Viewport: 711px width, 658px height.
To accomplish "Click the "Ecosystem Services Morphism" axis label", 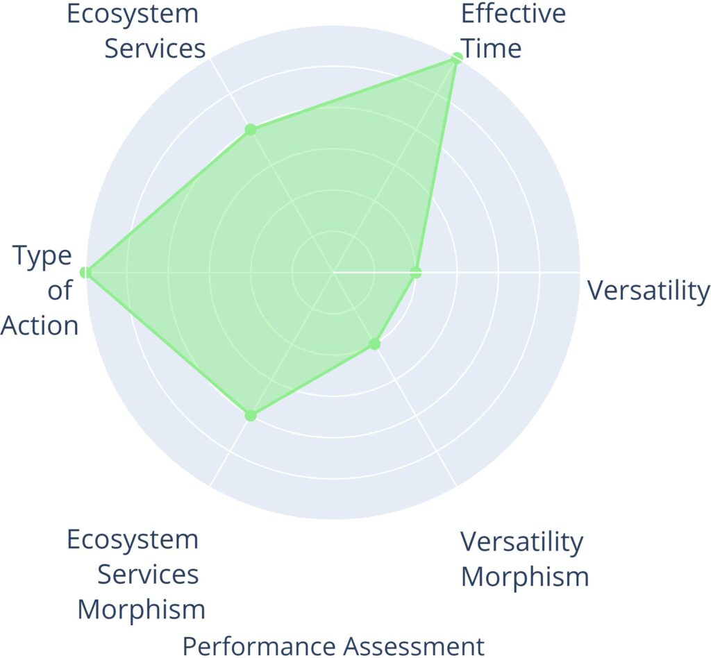I will [x=136, y=575].
